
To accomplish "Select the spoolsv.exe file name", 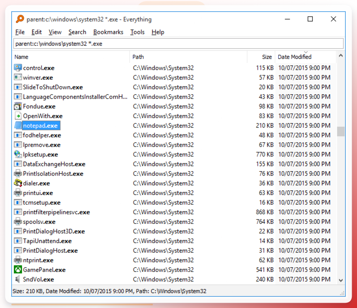I will [39, 221].
